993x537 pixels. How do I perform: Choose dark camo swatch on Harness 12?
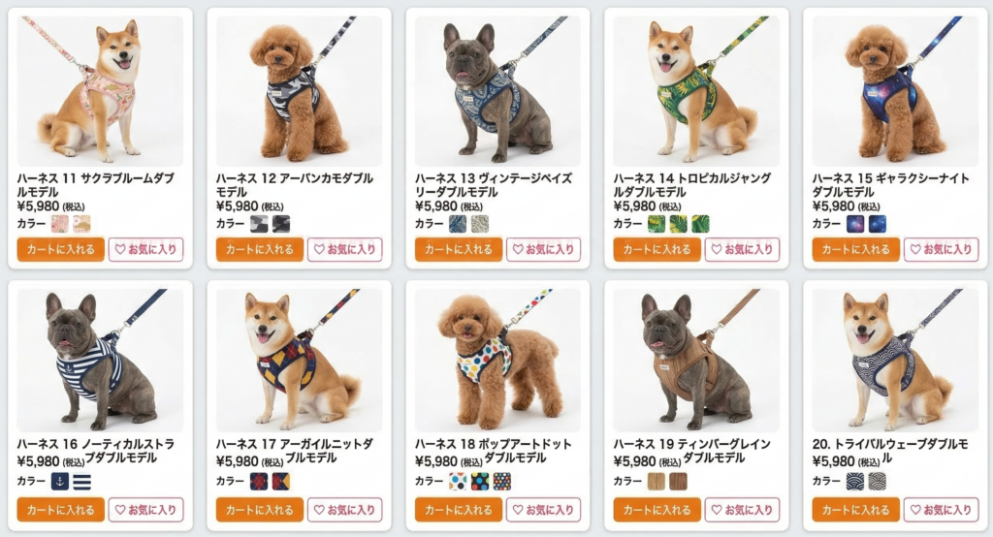coord(281,224)
